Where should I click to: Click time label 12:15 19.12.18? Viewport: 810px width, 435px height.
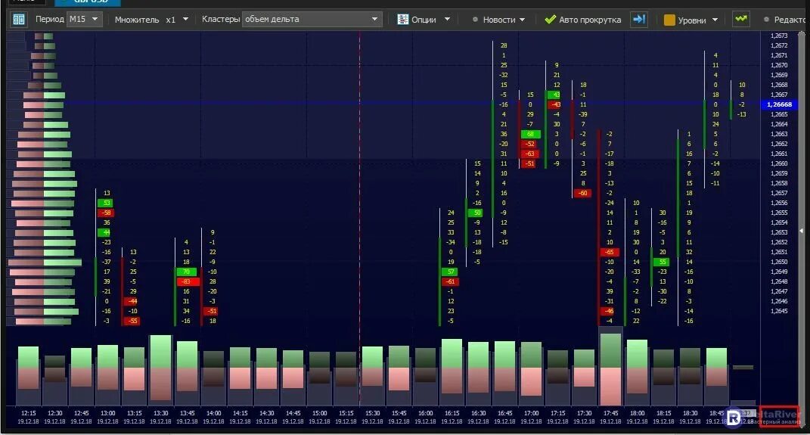(28, 417)
